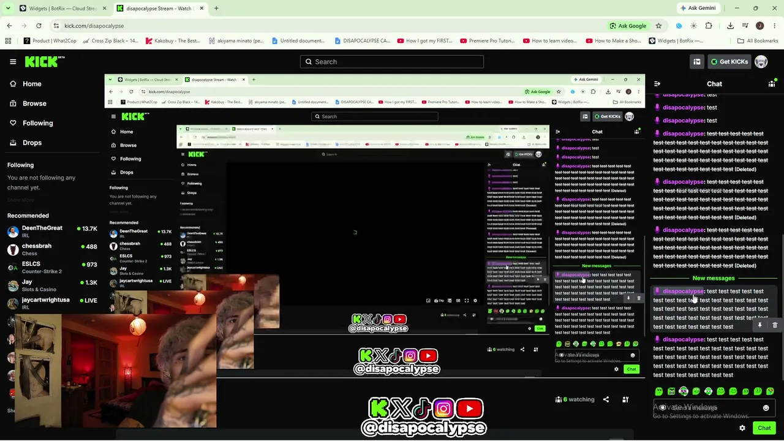The image size is (784, 441).
Task: Delete the hovered chat message
Action: [x=775, y=325]
